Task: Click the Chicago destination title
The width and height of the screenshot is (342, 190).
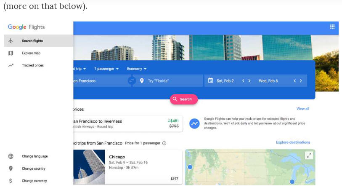Action: [117, 157]
